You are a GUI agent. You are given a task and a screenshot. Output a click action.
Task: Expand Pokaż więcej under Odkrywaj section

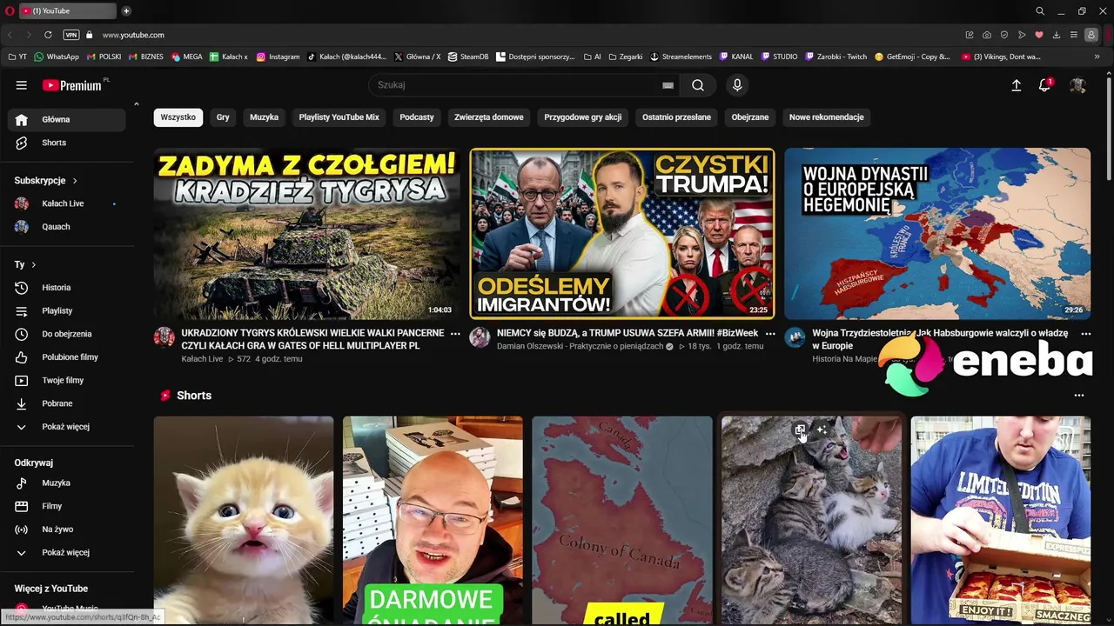(x=66, y=553)
